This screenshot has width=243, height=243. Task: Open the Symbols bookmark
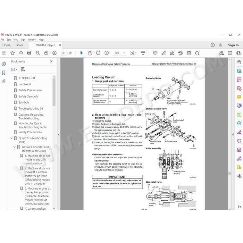[24, 102]
